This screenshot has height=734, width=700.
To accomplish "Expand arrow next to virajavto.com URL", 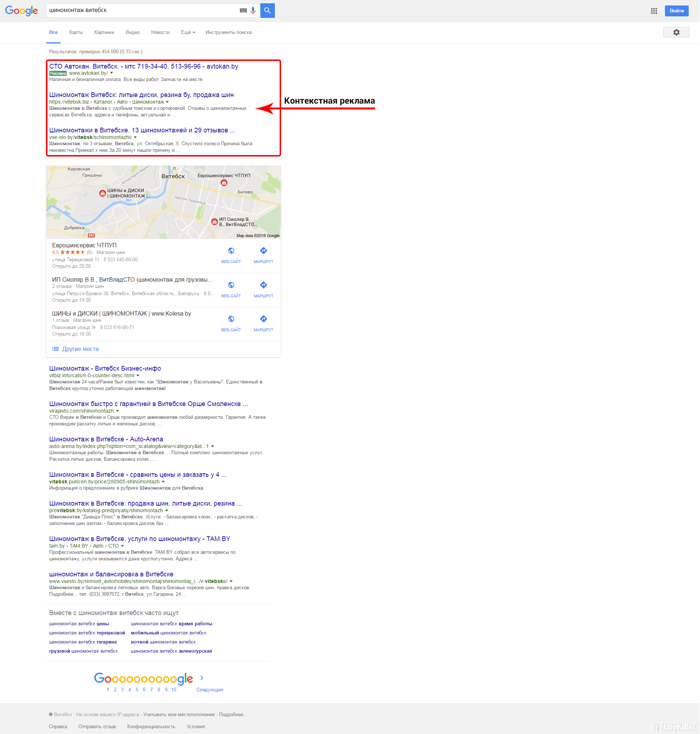I will (x=117, y=411).
